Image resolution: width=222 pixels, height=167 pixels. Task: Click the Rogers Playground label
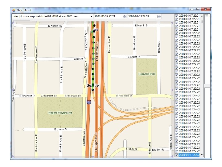[60, 113]
